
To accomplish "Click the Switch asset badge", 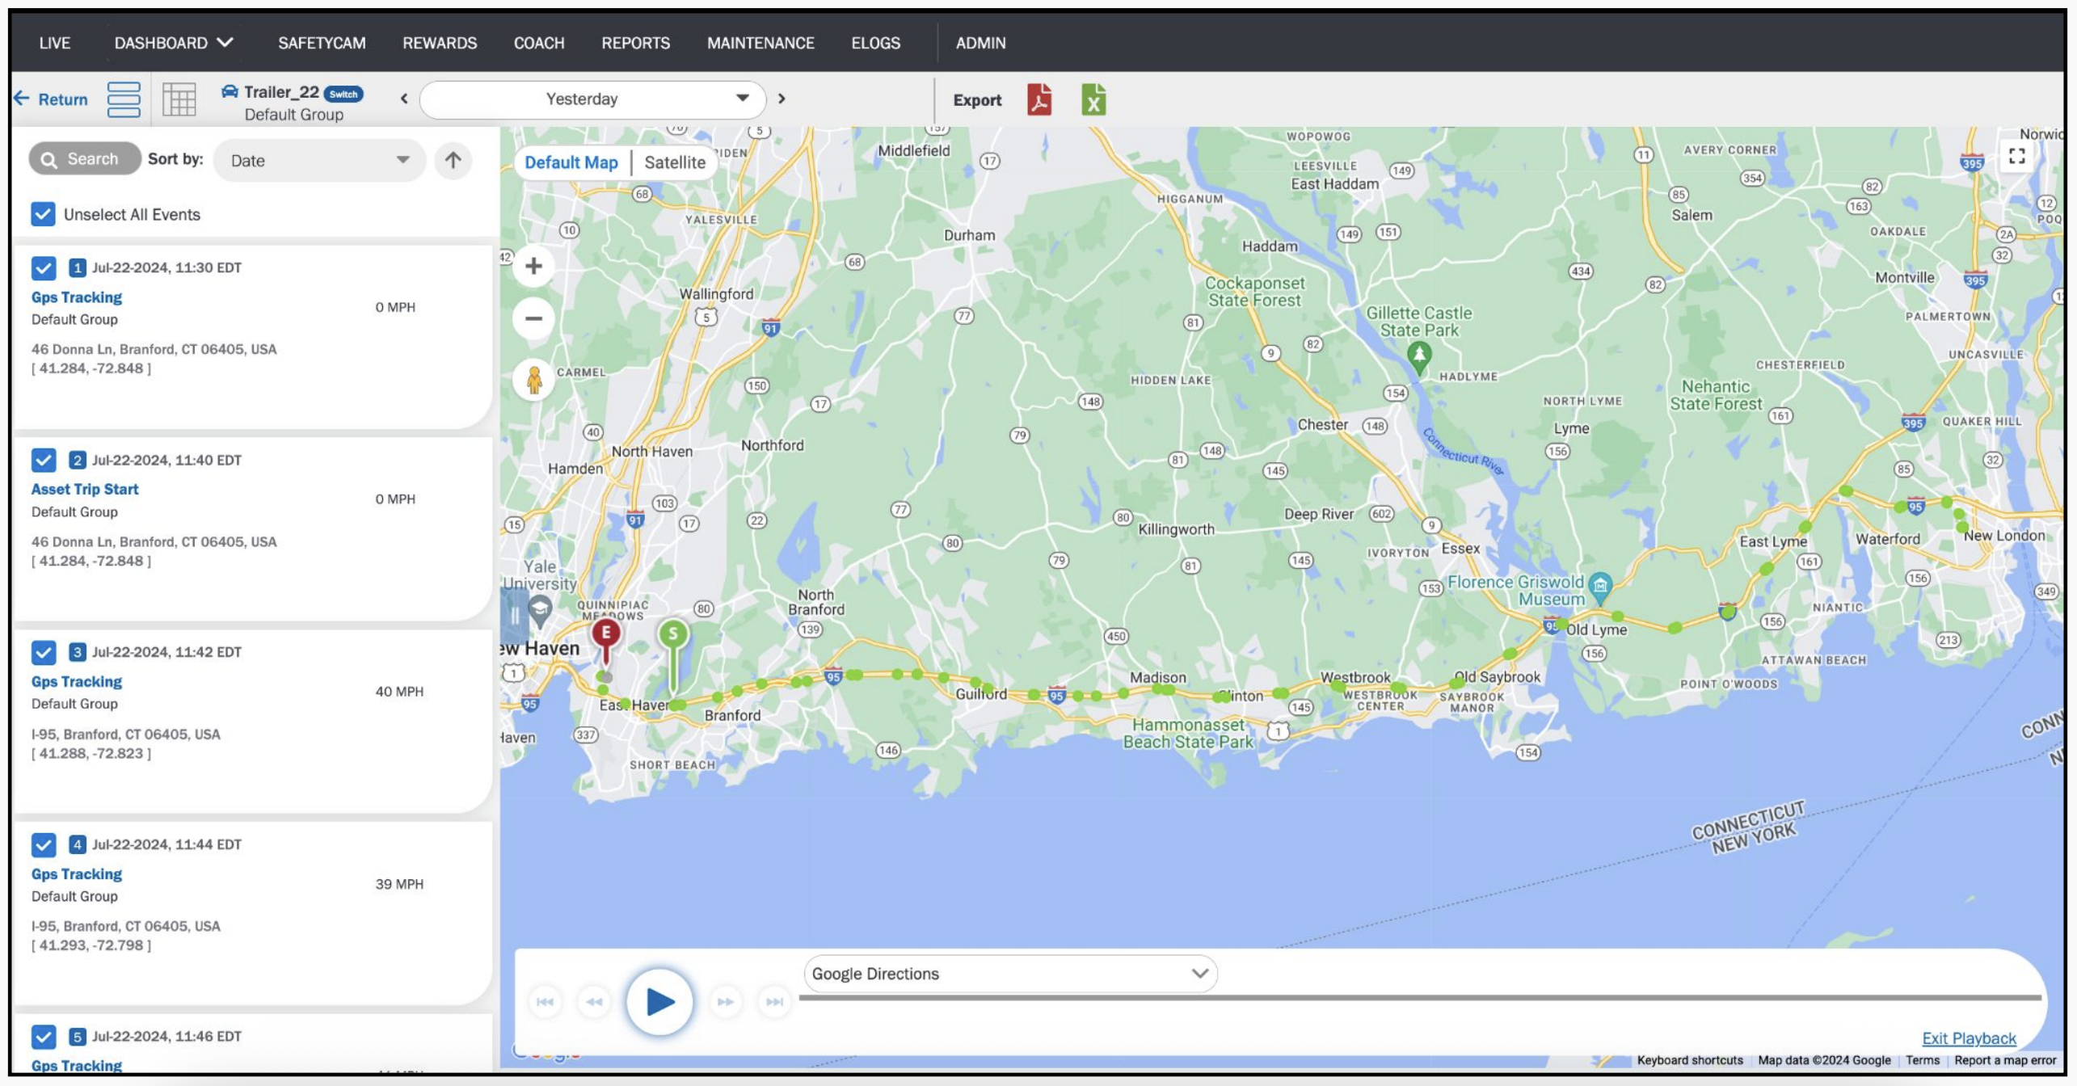I will point(343,94).
